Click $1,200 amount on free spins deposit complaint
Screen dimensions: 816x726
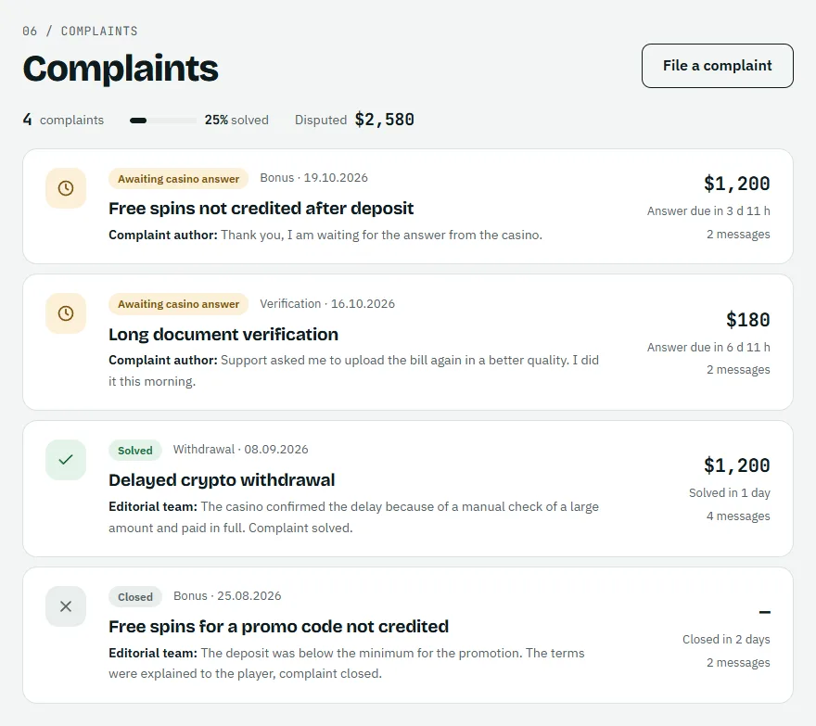[736, 184]
